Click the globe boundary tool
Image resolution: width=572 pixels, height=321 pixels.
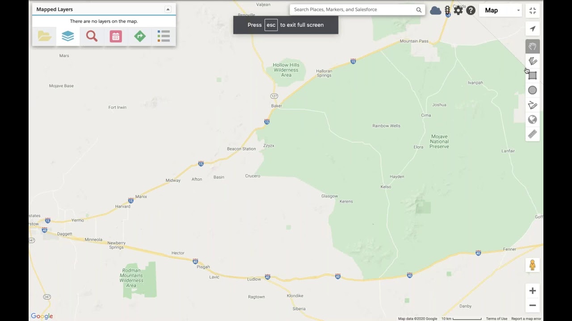click(533, 119)
